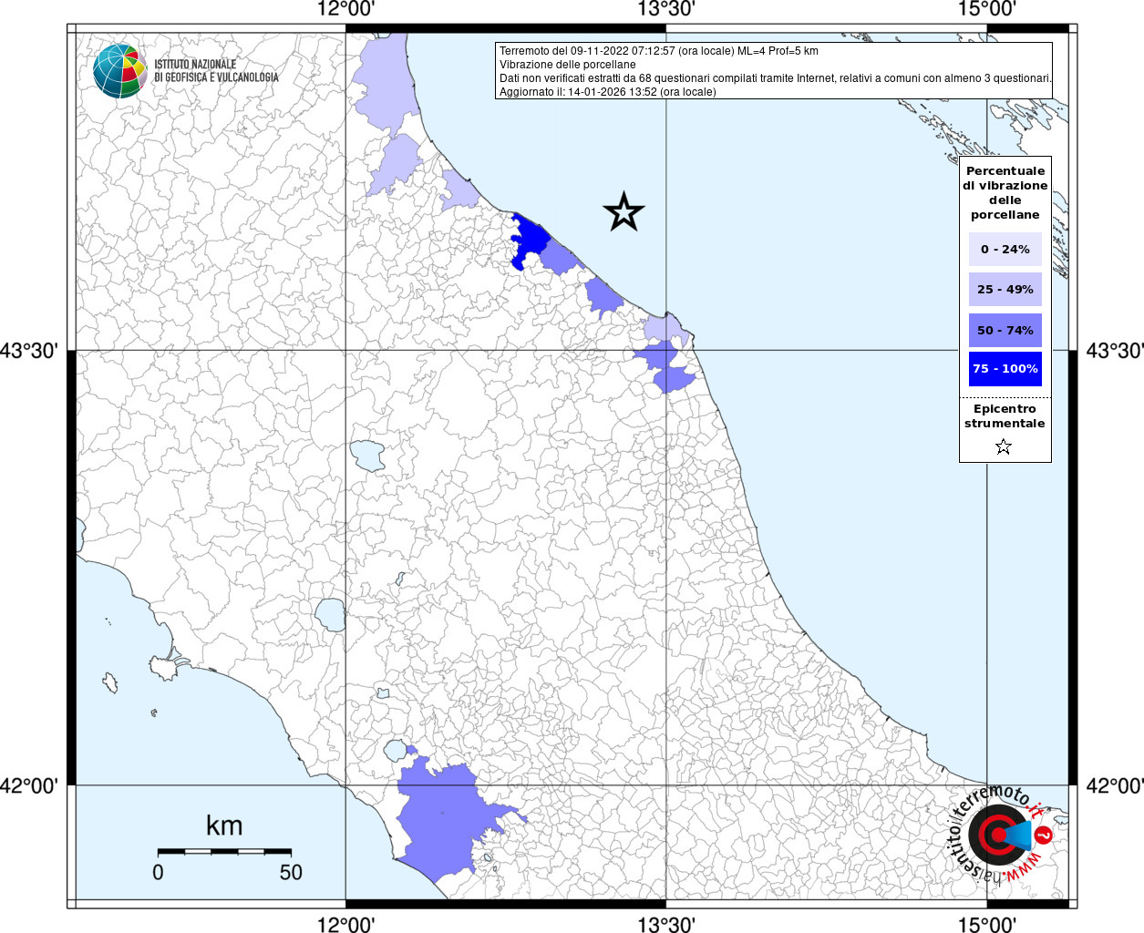The image size is (1144, 933).
Task: Click the red target terremoto logo
Action: click(x=999, y=834)
